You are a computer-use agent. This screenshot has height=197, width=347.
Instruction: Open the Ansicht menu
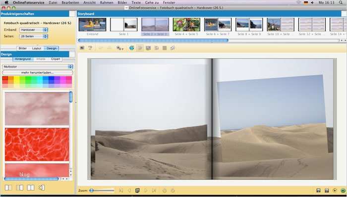(89, 2)
